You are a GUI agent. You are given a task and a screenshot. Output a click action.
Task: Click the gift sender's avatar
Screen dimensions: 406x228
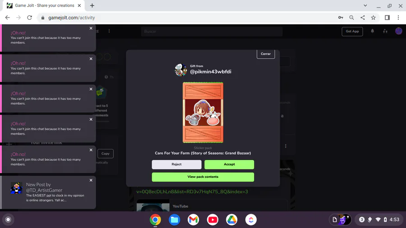pos(181,69)
